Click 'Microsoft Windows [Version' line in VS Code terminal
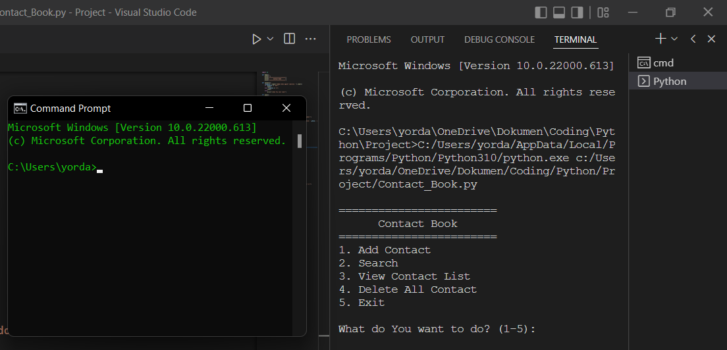Image resolution: width=727 pixels, height=350 pixels. [476, 66]
